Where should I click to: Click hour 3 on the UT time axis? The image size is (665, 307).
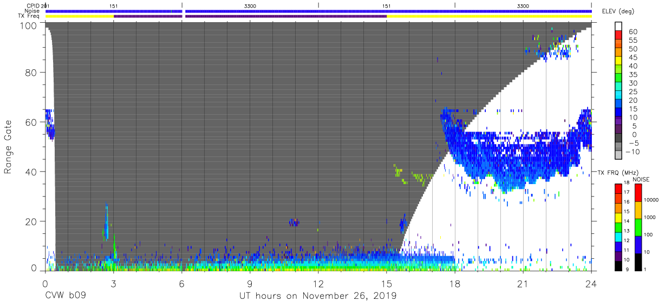[x=113, y=283]
